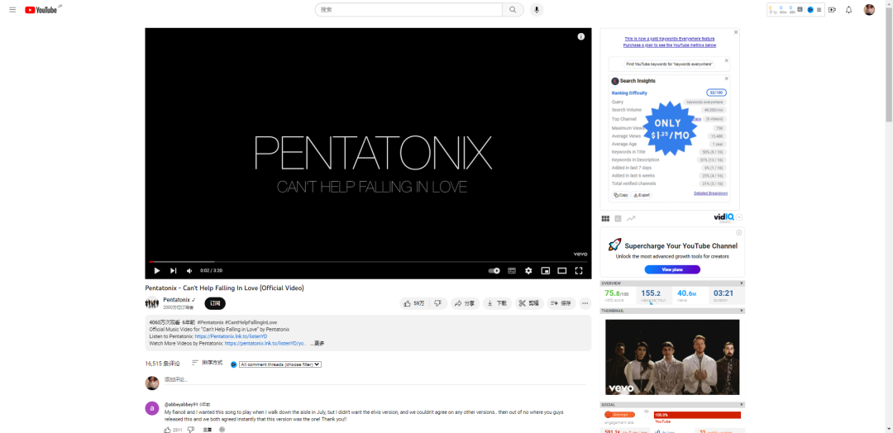Open the account avatar menu
Screen dimensions: 893x433
(x=869, y=10)
